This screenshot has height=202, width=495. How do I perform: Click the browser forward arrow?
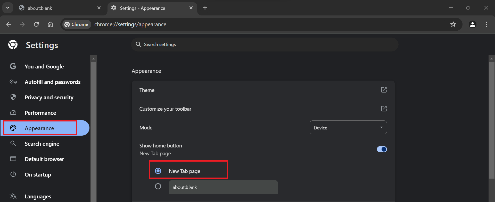click(22, 24)
